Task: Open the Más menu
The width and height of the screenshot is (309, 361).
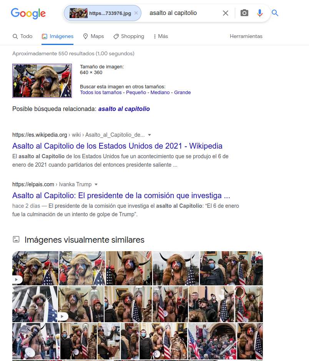Action: coord(161,36)
